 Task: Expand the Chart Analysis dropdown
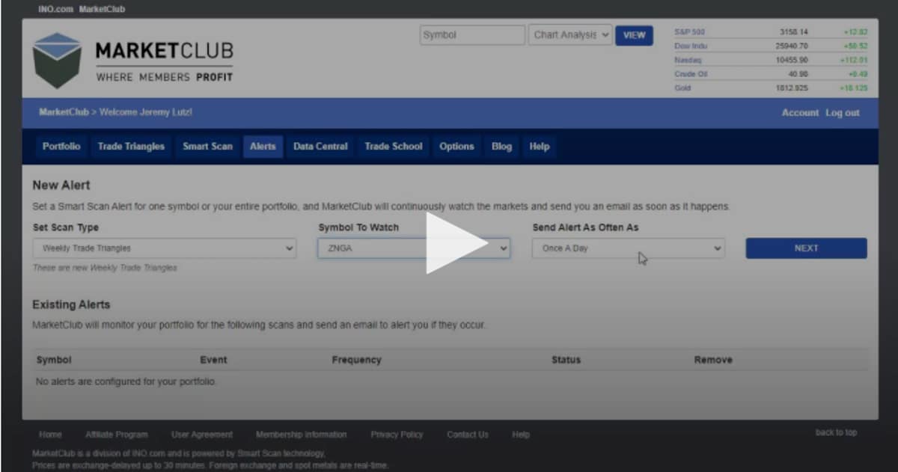[x=570, y=35]
